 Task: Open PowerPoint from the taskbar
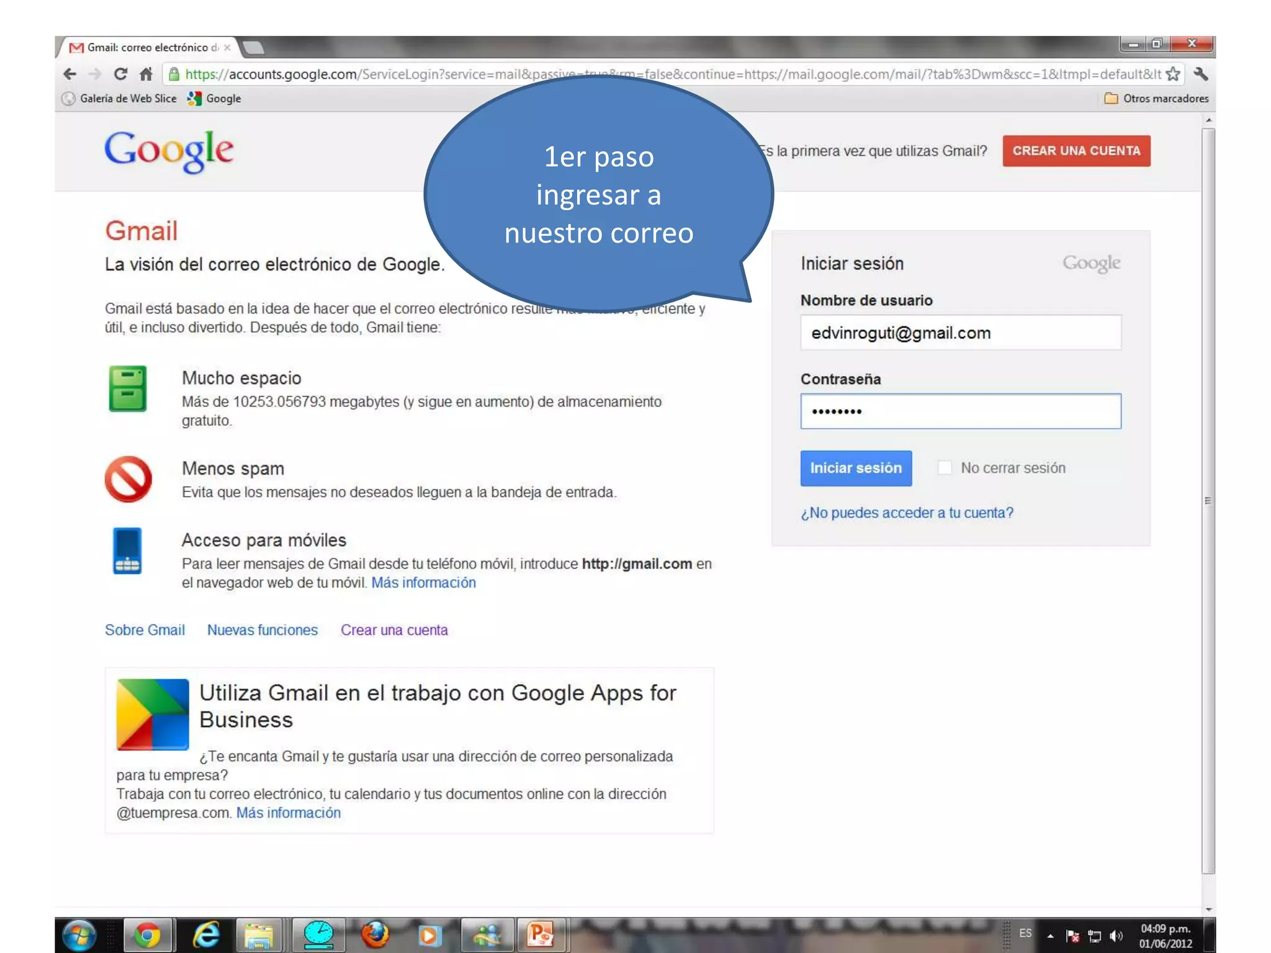coord(540,935)
